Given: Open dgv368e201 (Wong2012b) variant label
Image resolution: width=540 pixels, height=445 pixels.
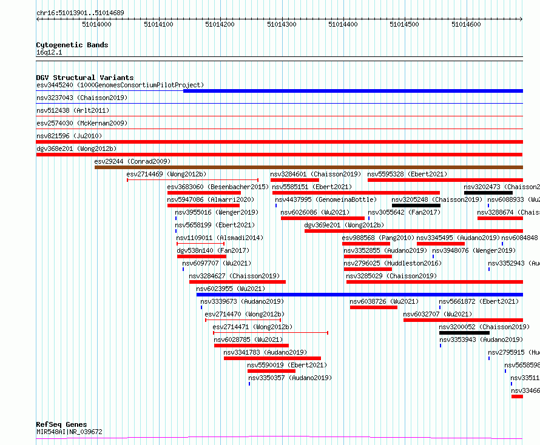Looking at the screenshot, I should 76,149.
